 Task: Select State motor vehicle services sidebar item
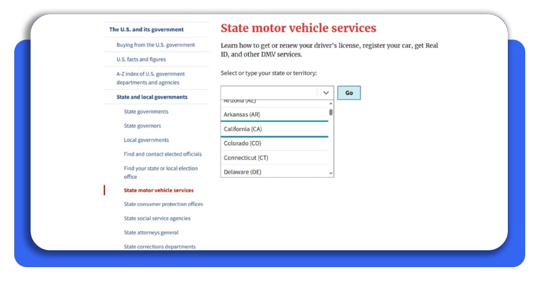158,190
